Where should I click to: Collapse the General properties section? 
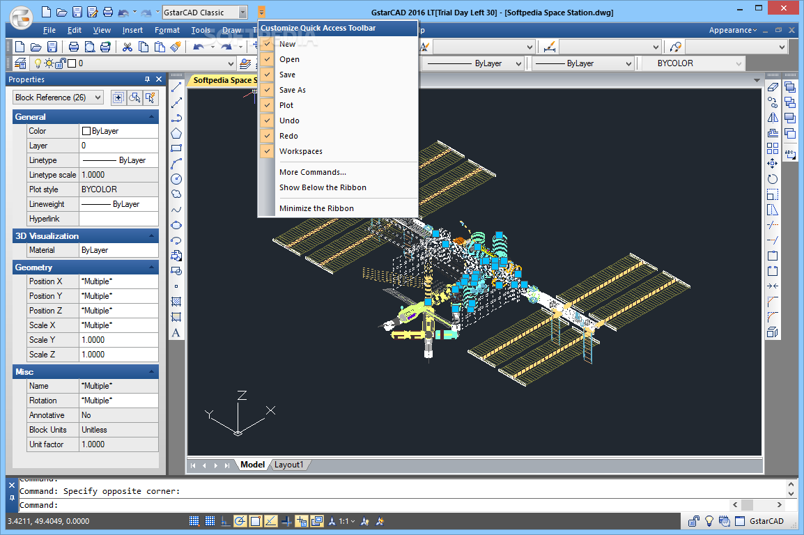point(151,117)
